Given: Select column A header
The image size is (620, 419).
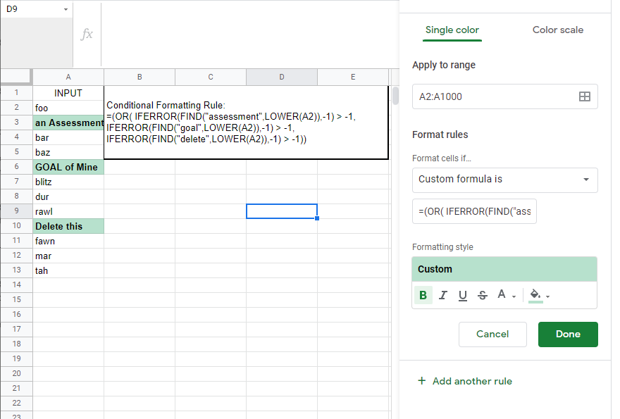Looking at the screenshot, I should click(x=68, y=77).
